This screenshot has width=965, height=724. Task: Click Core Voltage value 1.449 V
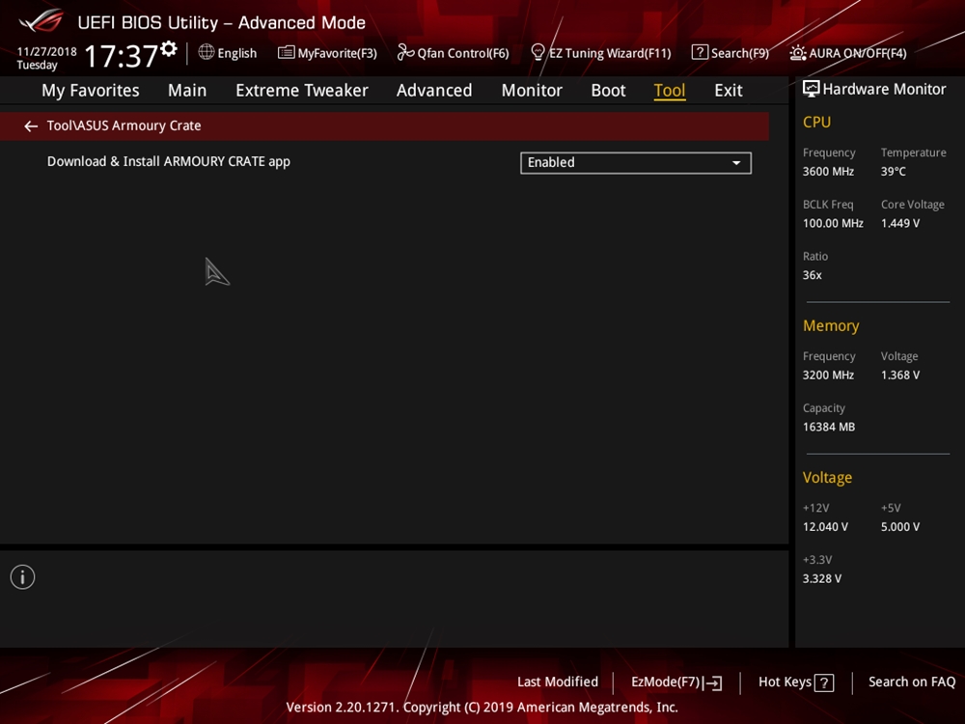click(899, 223)
